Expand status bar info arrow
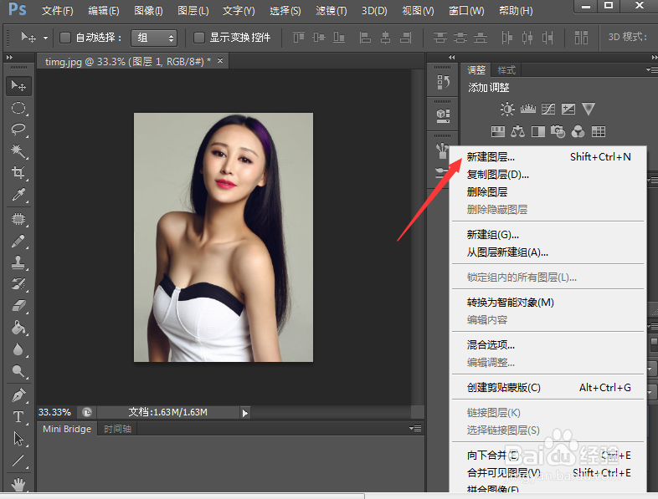The height and width of the screenshot is (499, 658). [x=245, y=413]
